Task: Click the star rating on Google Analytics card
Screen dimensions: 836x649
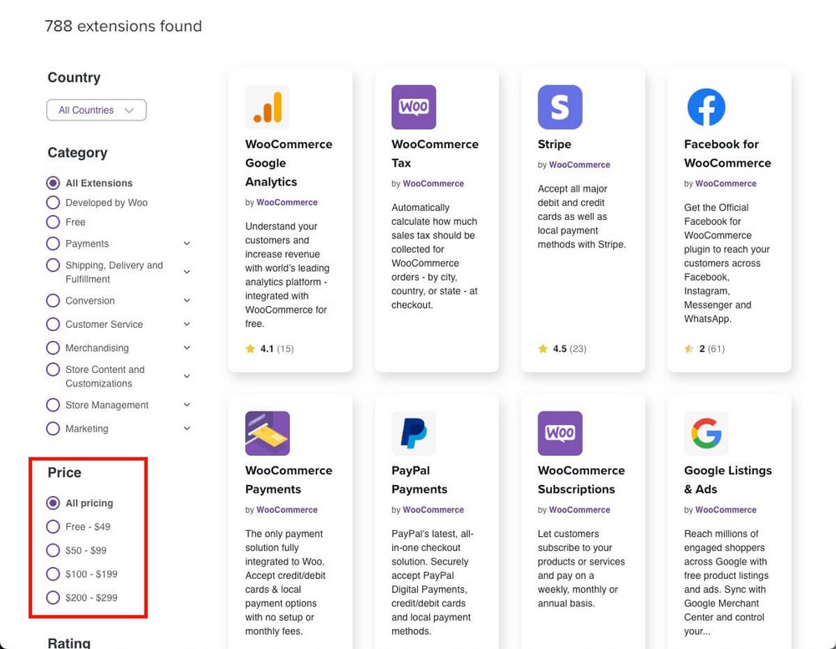Action: click(250, 349)
